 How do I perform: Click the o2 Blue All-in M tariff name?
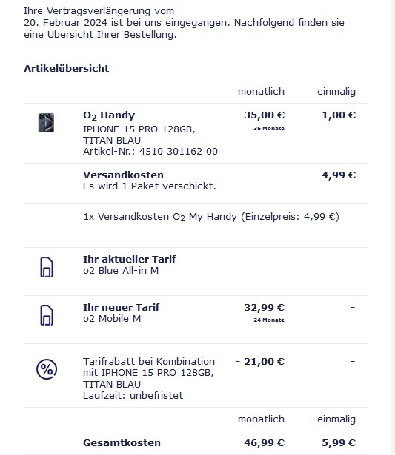(121, 271)
